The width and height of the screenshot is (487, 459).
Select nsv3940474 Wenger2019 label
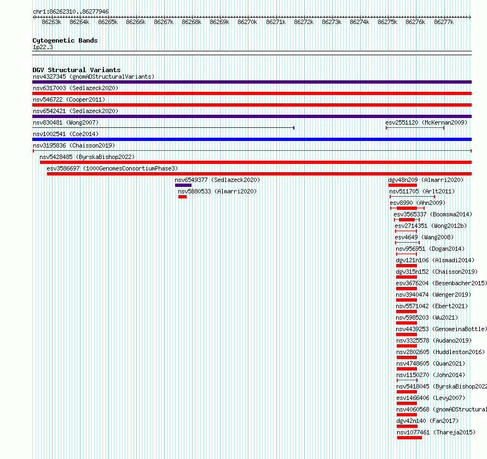[x=433, y=295]
